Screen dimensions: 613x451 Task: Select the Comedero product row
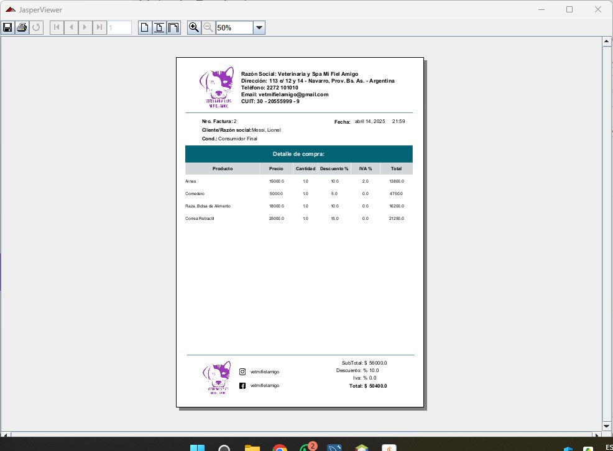click(x=298, y=194)
